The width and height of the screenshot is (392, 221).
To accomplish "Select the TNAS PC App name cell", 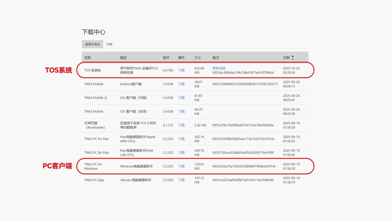I will point(94,180).
